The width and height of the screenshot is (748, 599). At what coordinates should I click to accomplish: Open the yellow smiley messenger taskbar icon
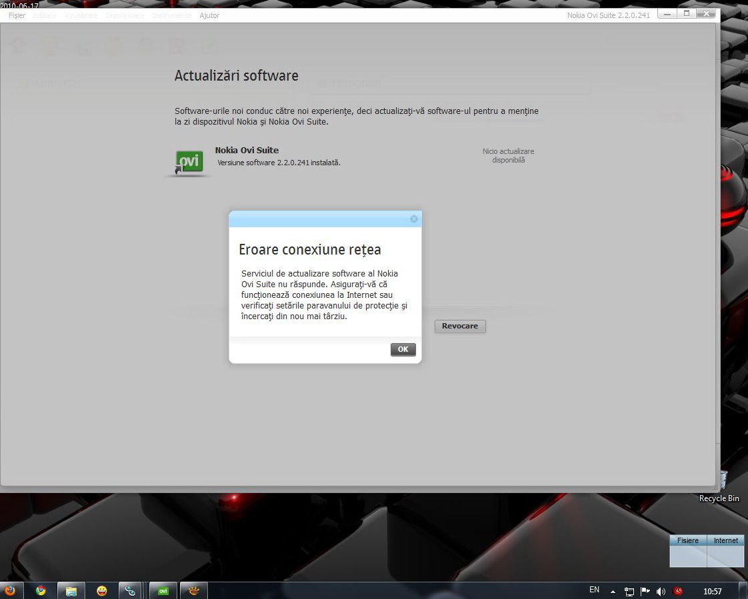pos(101,590)
